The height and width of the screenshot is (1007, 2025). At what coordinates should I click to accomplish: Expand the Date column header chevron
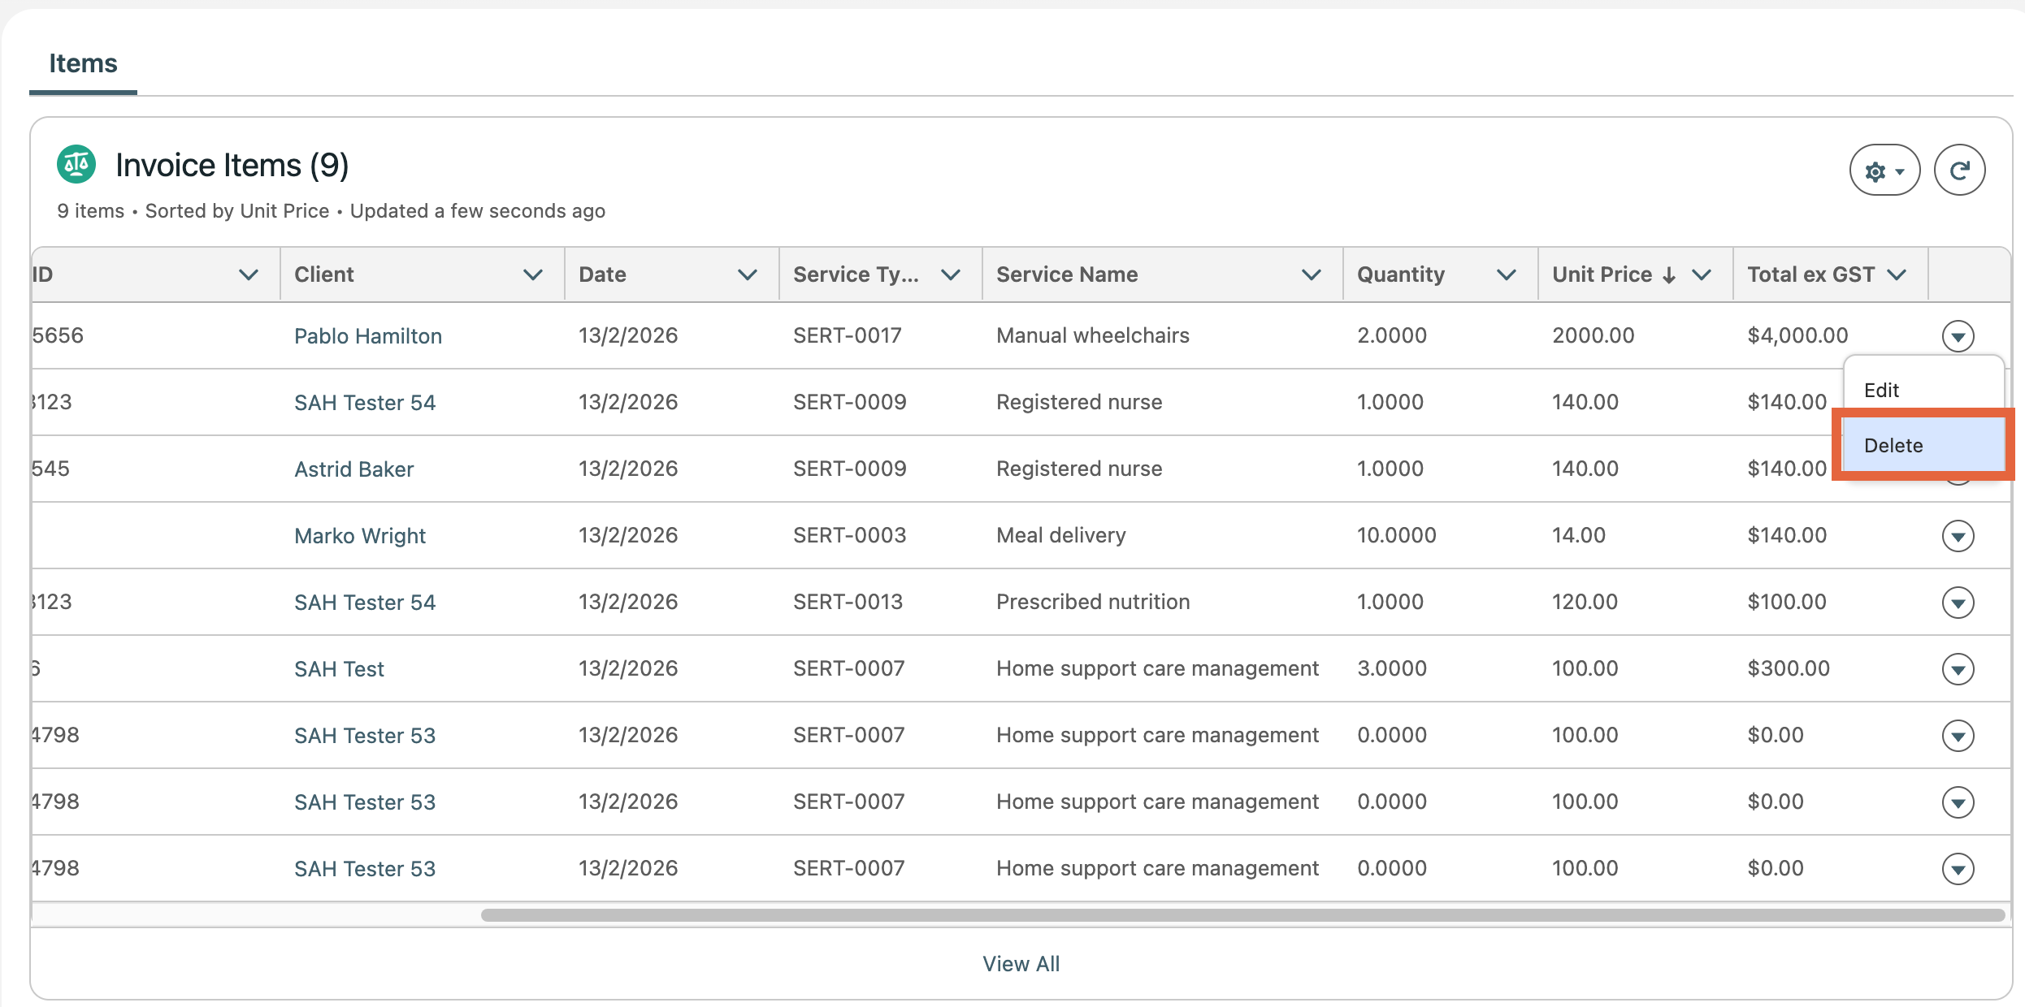(748, 274)
